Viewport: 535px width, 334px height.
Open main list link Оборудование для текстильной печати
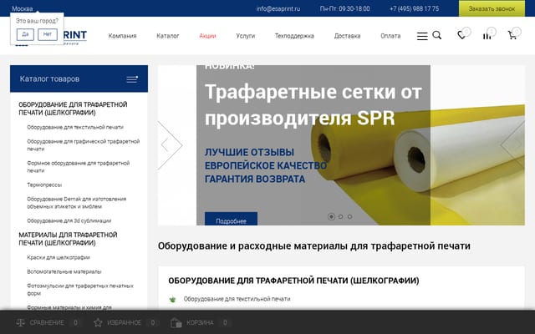tap(237, 299)
